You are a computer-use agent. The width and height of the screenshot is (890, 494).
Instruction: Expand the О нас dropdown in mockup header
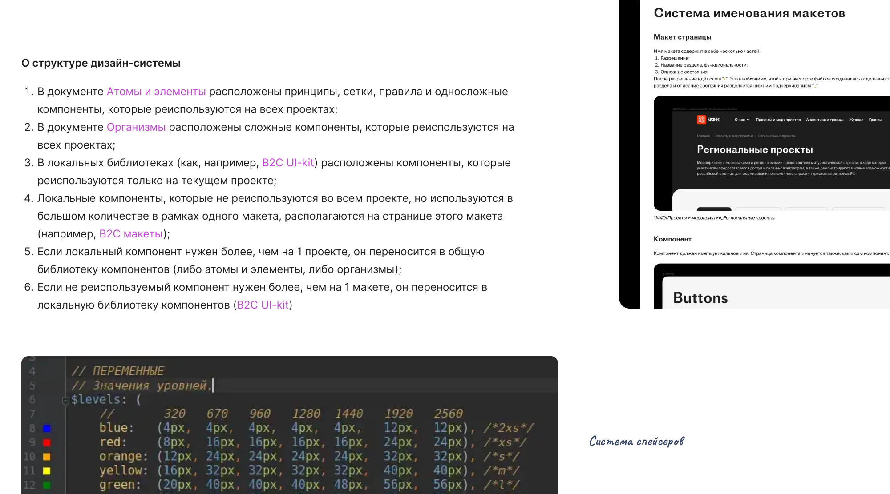click(742, 120)
